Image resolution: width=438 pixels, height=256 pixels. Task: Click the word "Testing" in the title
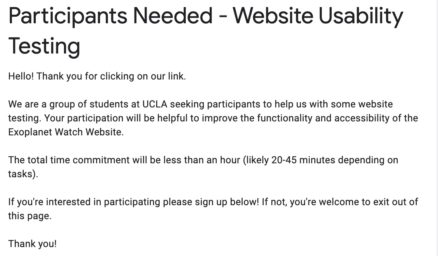(44, 45)
